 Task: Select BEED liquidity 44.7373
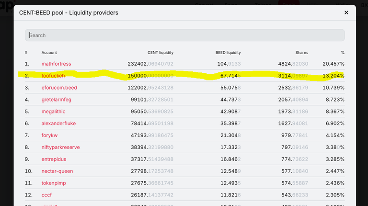point(230,100)
